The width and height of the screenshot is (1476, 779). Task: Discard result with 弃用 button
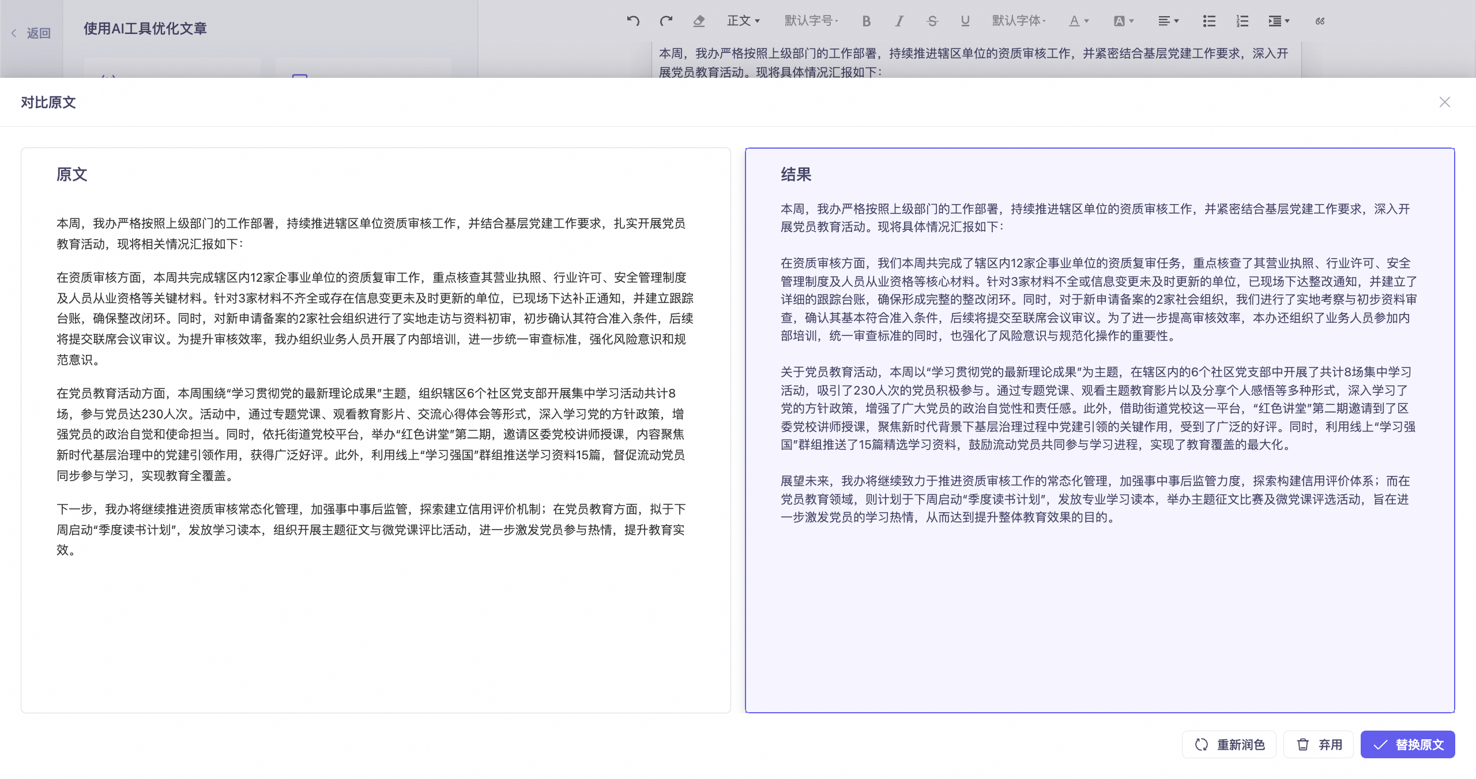[1319, 744]
